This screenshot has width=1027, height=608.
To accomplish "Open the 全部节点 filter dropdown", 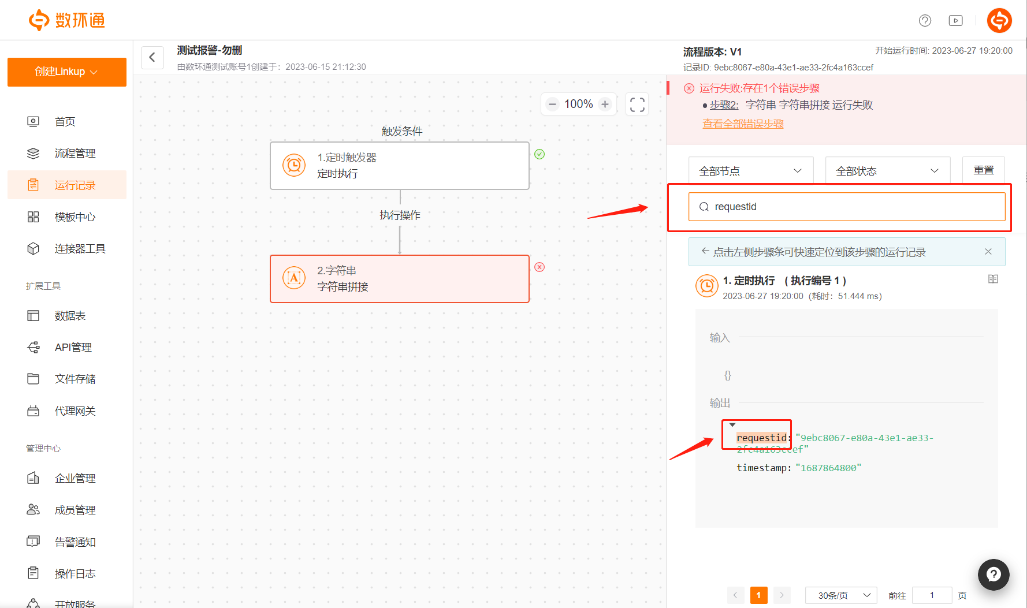I will pyautogui.click(x=750, y=171).
